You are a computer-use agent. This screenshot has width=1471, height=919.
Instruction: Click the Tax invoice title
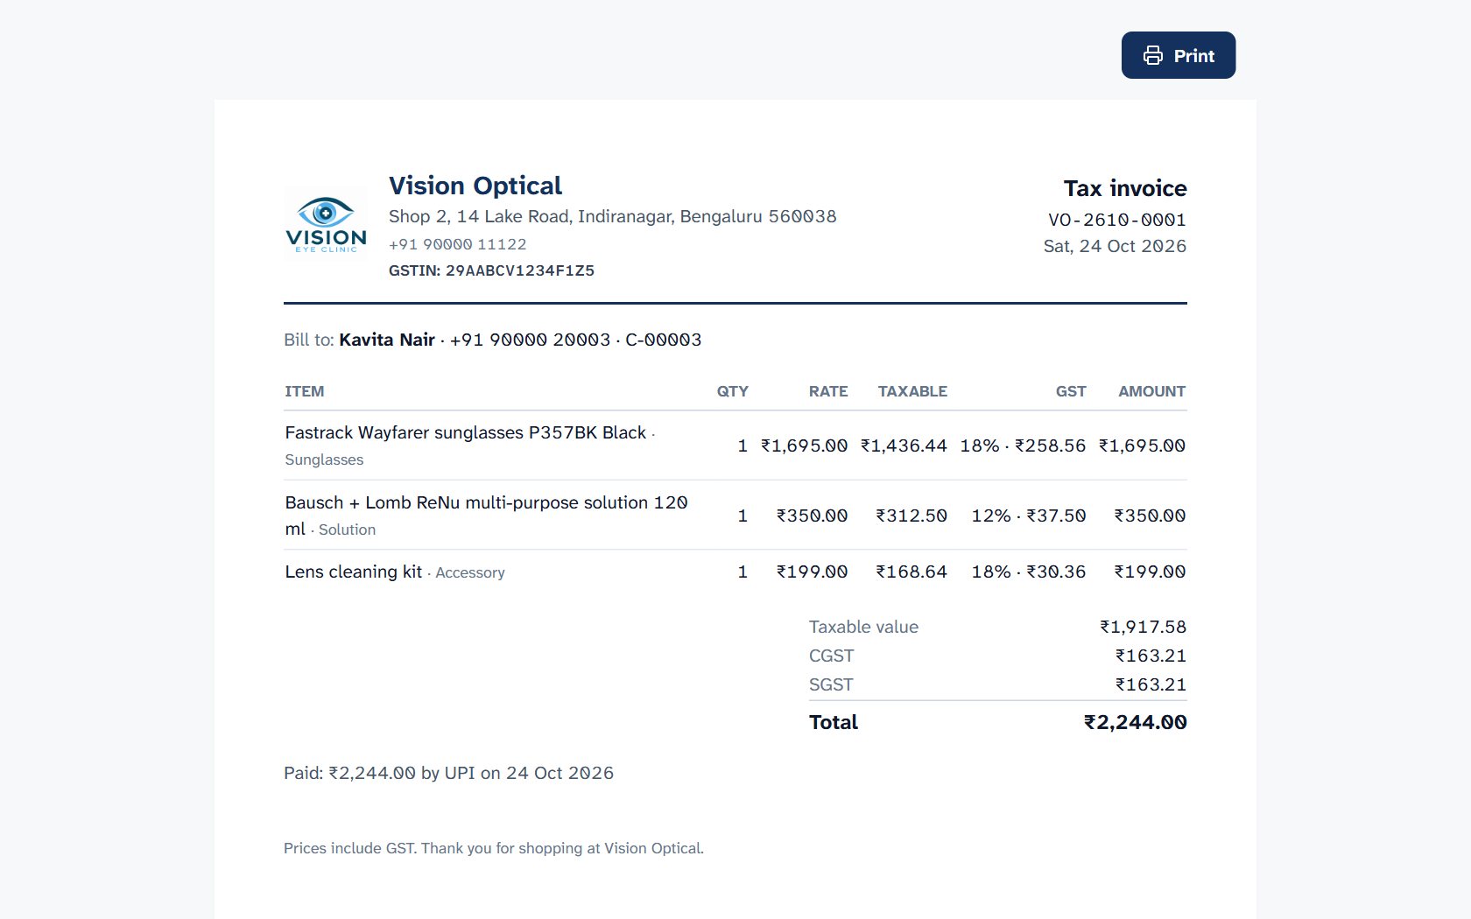click(x=1125, y=188)
